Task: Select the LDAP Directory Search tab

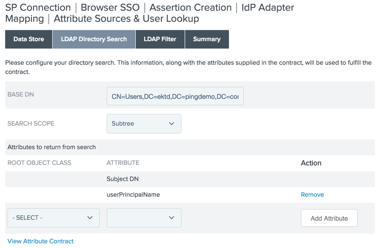Action: coord(93,39)
